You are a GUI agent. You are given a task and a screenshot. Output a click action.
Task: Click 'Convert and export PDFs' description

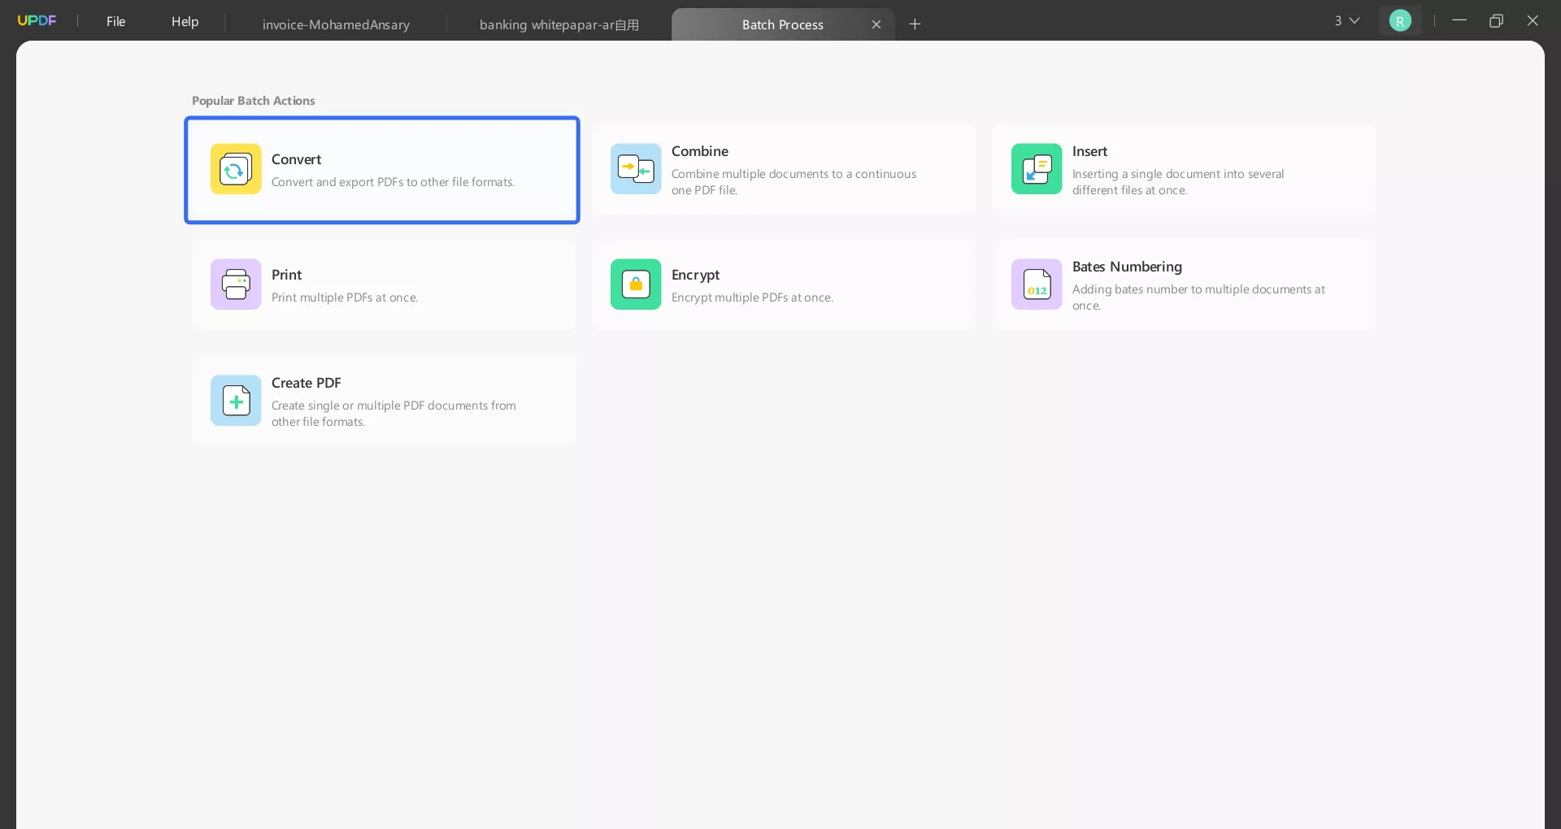coord(393,182)
